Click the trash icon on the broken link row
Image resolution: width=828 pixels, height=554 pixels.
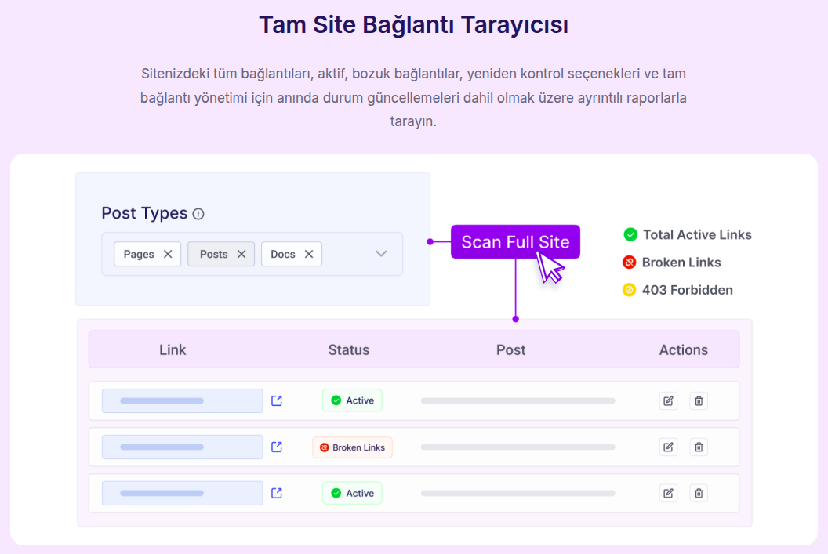tap(699, 447)
